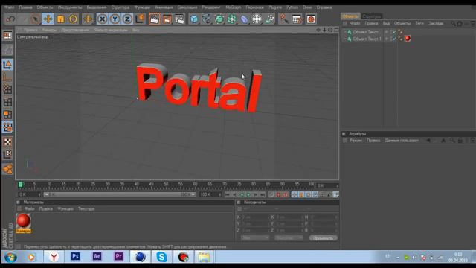Click the rightmost orange toolbar icon
Viewport: 476px width, 268px height.
tap(311, 19)
